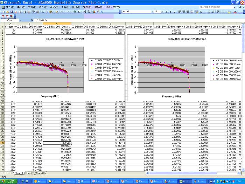Switch to the Sheet2 tab
The width and height of the screenshot is (245, 184).
pos(30,173)
